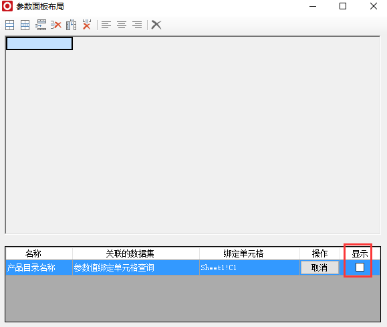Click the delete column icon
The height and width of the screenshot is (327, 387).
coord(87,25)
